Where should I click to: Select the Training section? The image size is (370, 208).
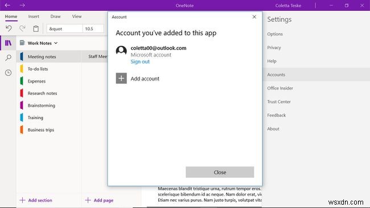[49, 117]
